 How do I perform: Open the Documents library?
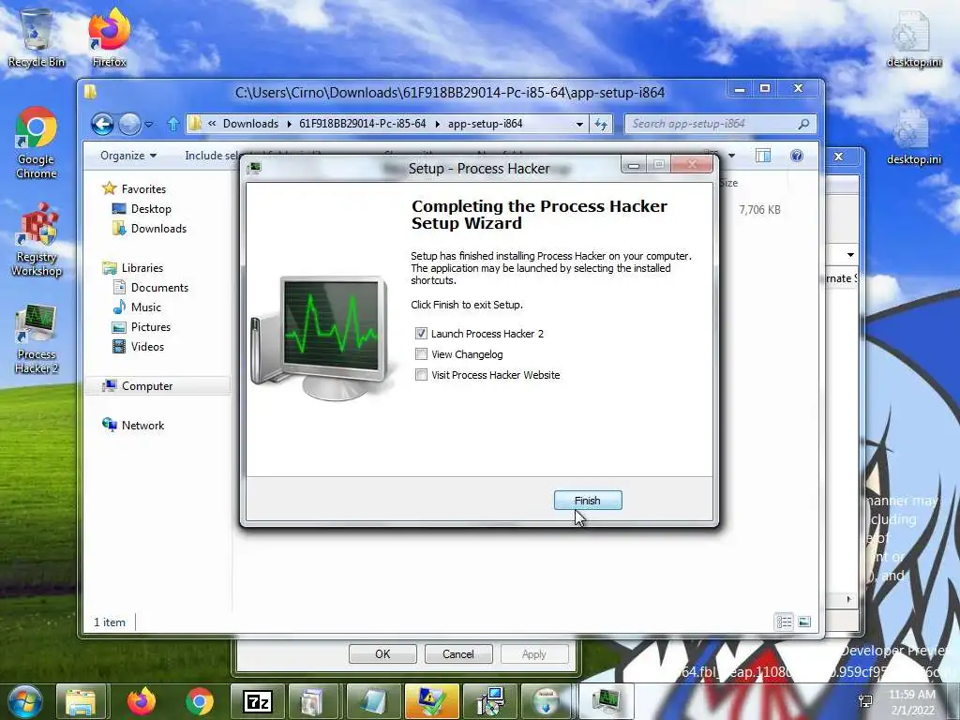point(159,287)
